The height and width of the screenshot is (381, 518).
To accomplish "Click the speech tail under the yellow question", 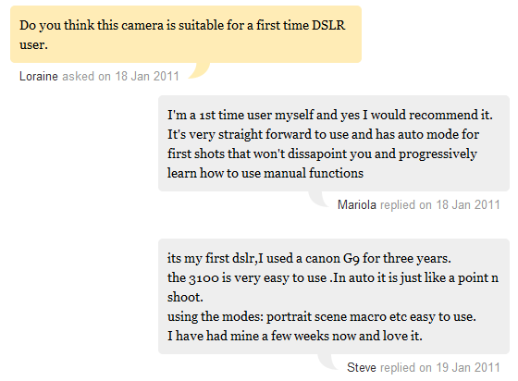I will 199,70.
